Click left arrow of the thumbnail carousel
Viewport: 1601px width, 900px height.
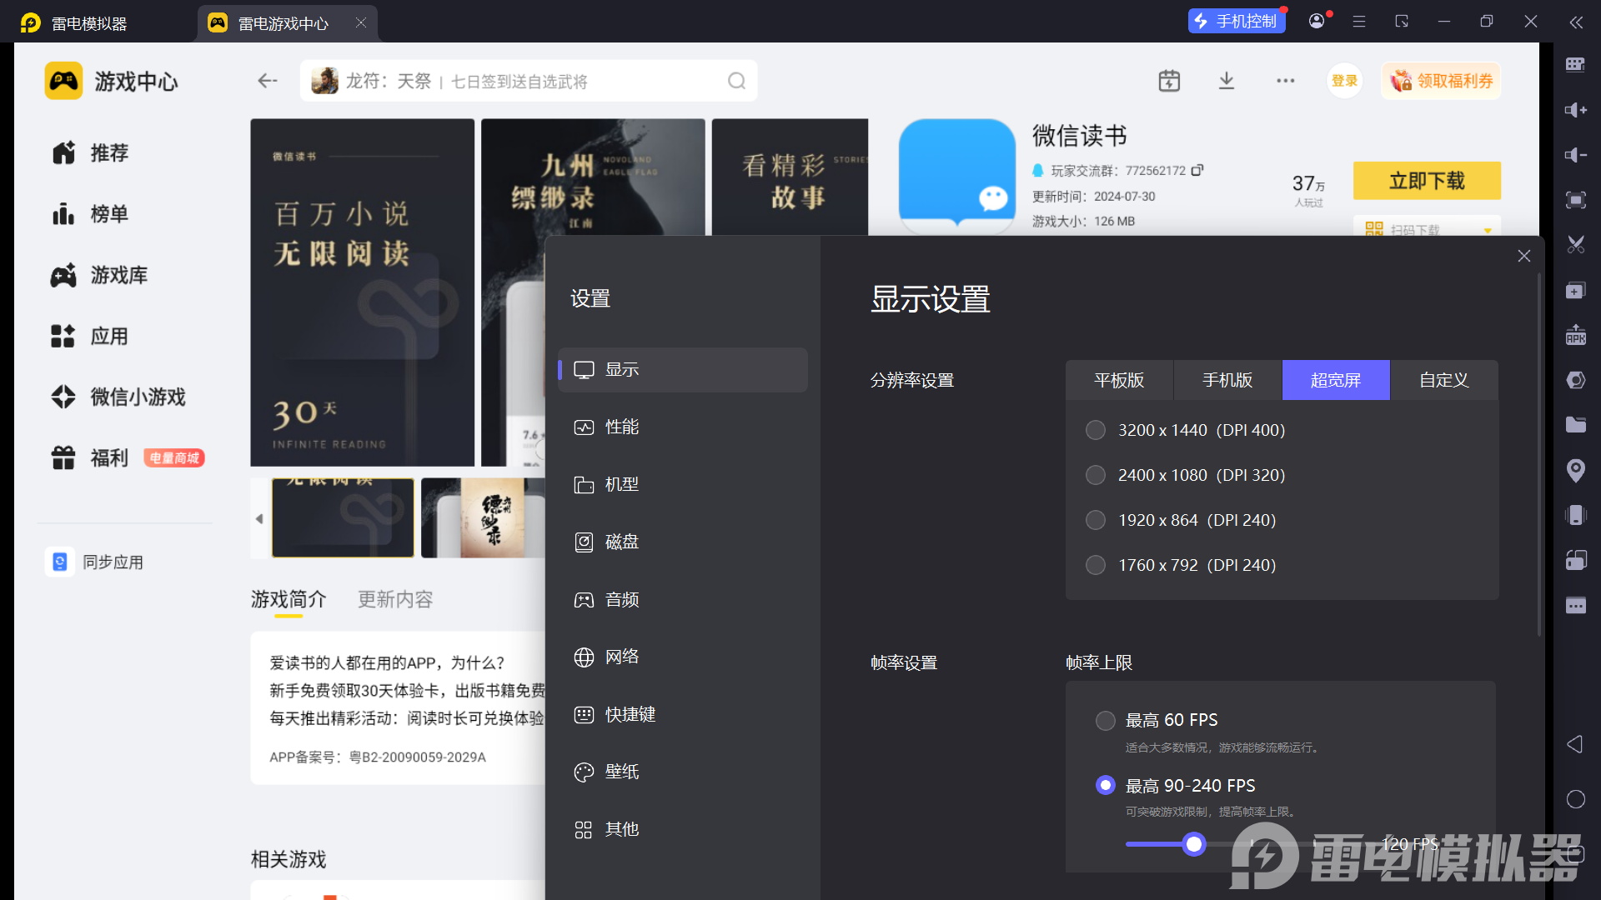click(259, 518)
